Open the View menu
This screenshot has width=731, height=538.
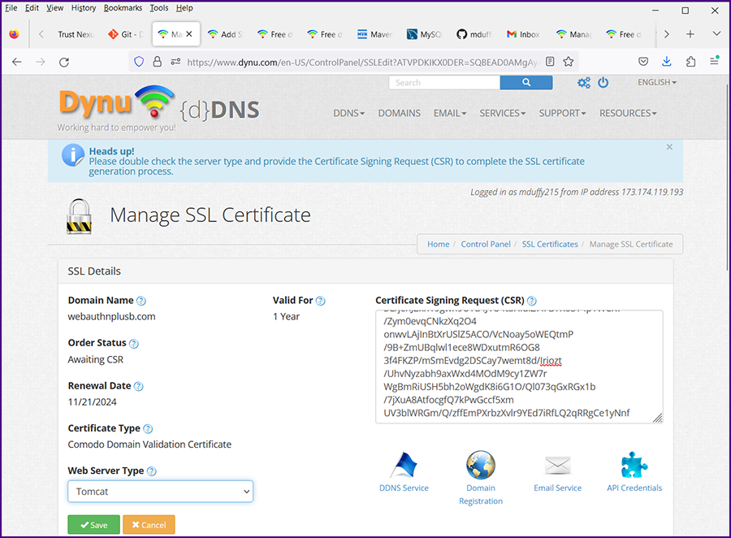[54, 8]
